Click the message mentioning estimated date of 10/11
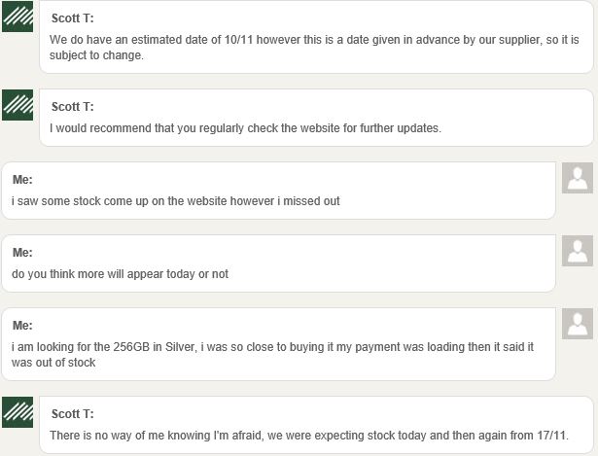598x456 pixels. point(316,37)
